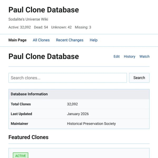Open the Main Page tab

[x=17, y=40]
